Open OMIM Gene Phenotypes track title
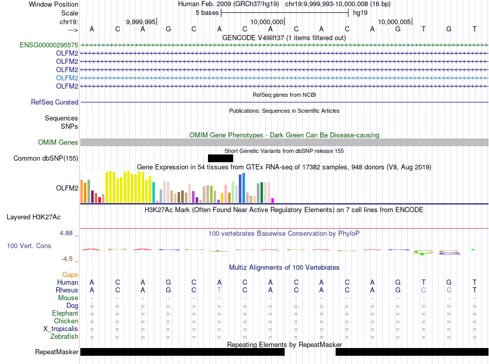Viewport: 489px width, 364px height. 284,135
